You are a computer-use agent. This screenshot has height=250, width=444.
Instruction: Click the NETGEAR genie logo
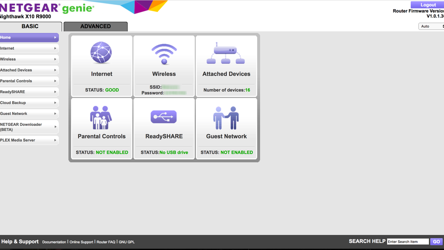pyautogui.click(x=47, y=7)
